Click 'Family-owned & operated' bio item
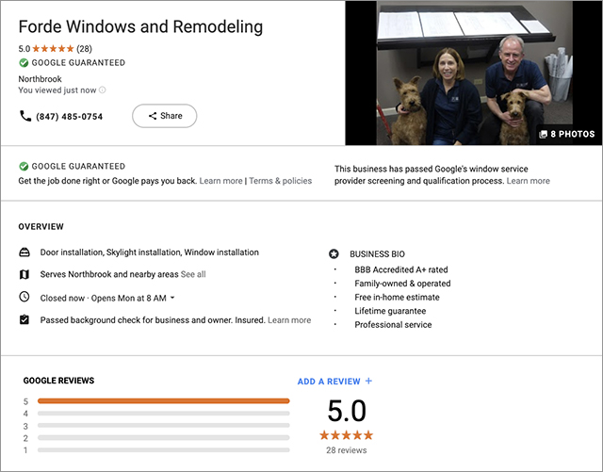Viewport: 603px width, 472px height. (402, 284)
